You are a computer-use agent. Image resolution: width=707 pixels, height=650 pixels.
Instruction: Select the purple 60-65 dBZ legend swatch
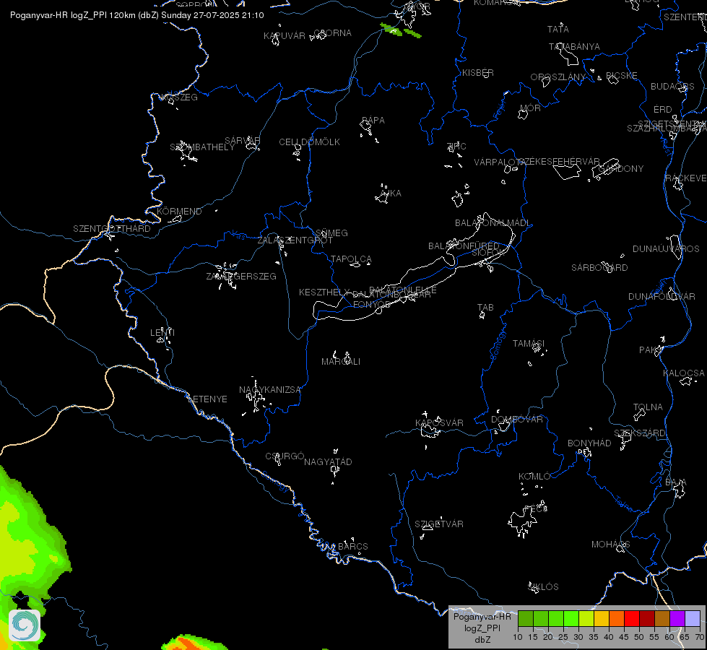click(x=677, y=618)
